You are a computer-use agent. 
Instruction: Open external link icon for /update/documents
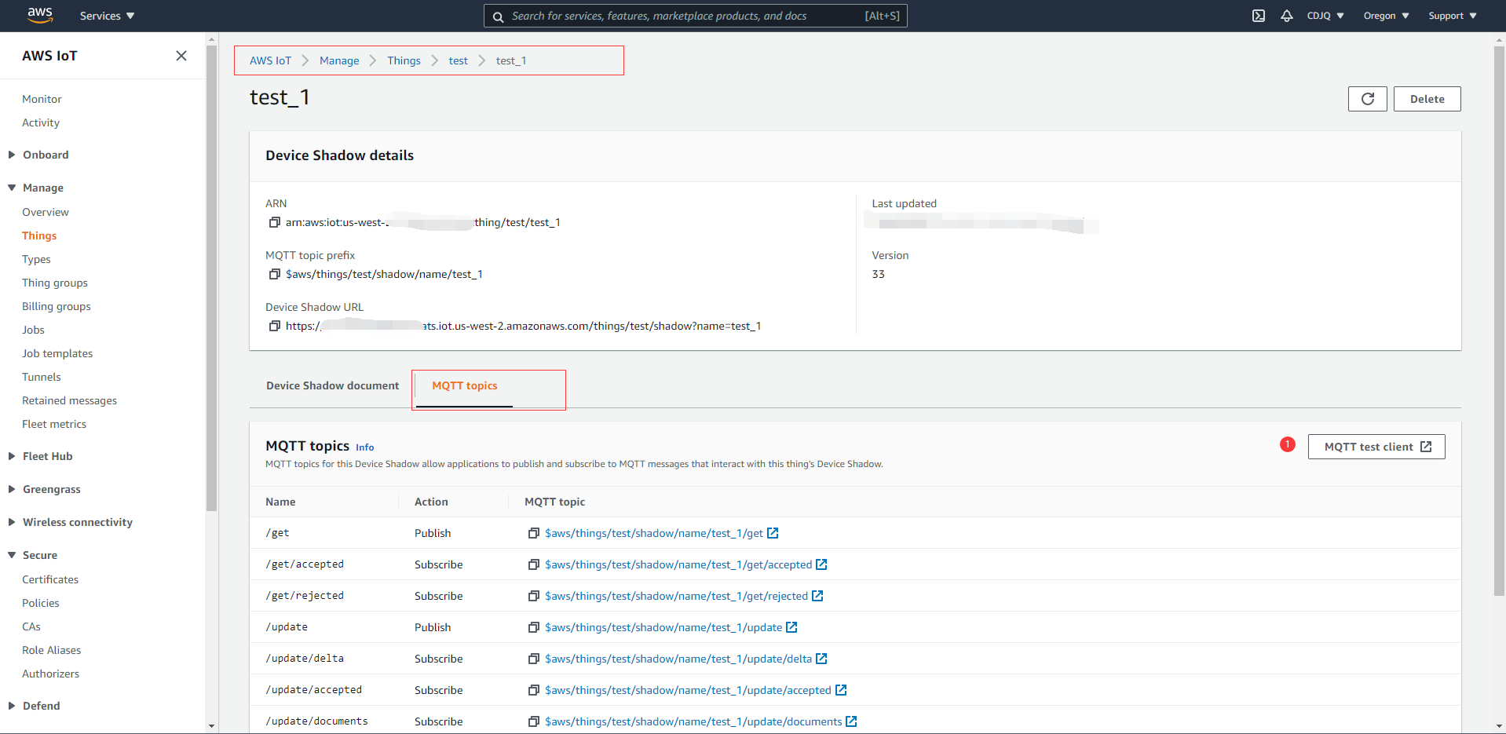[851, 721]
